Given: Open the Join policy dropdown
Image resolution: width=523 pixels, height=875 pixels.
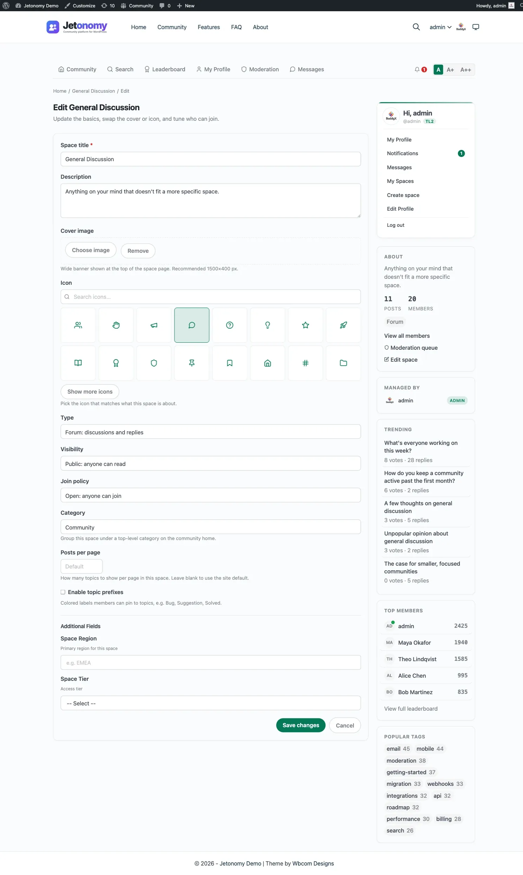Looking at the screenshot, I should click(211, 495).
